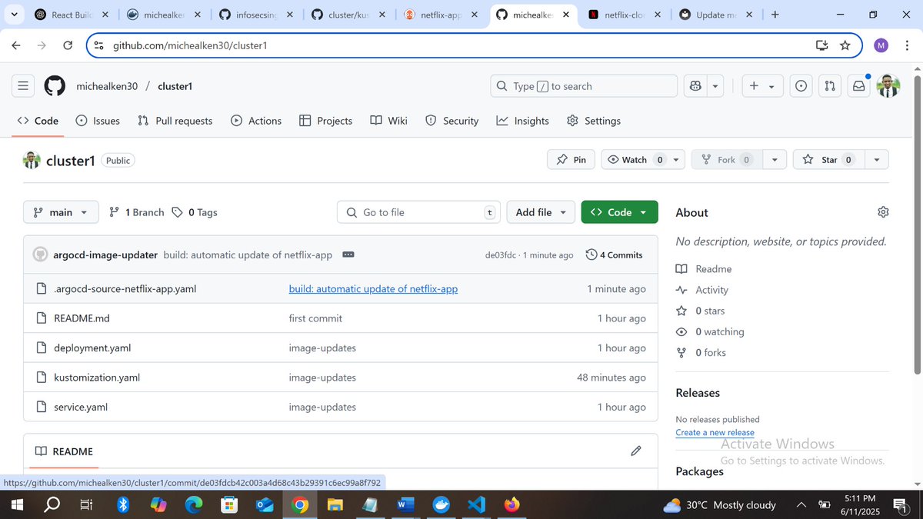Click the Go to file search field
This screenshot has width=923, height=519.
coord(418,212)
